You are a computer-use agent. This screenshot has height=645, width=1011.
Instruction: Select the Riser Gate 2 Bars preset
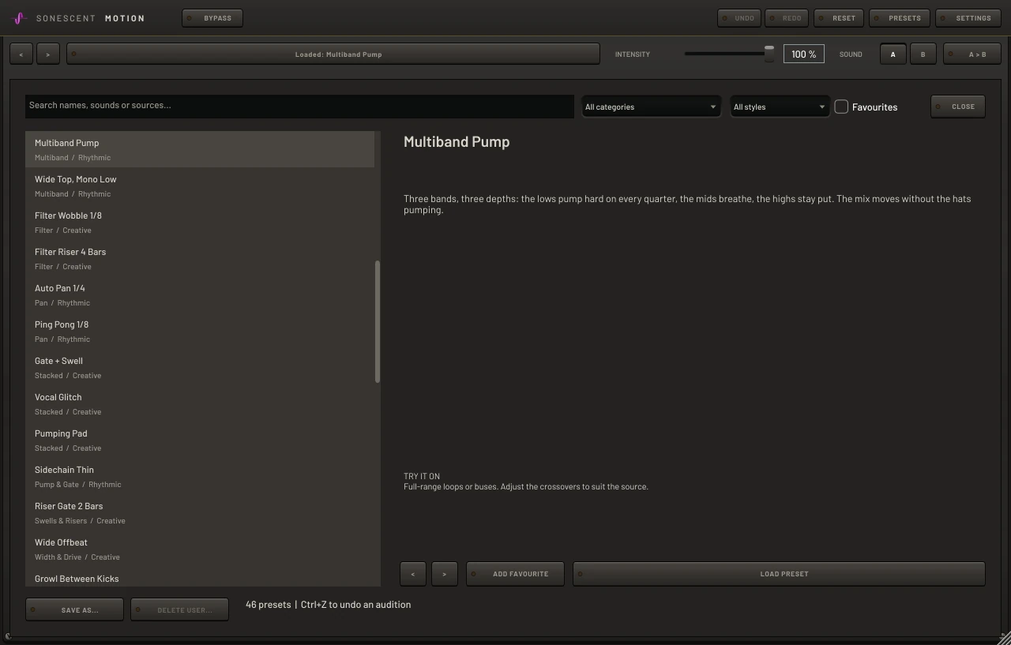pyautogui.click(x=200, y=512)
